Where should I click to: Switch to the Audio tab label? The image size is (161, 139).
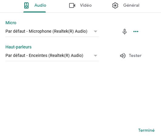[x=40, y=5]
